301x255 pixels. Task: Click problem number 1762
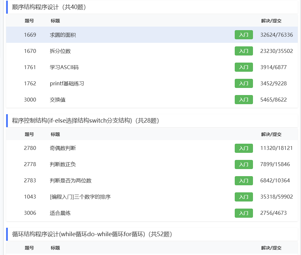[30, 84]
